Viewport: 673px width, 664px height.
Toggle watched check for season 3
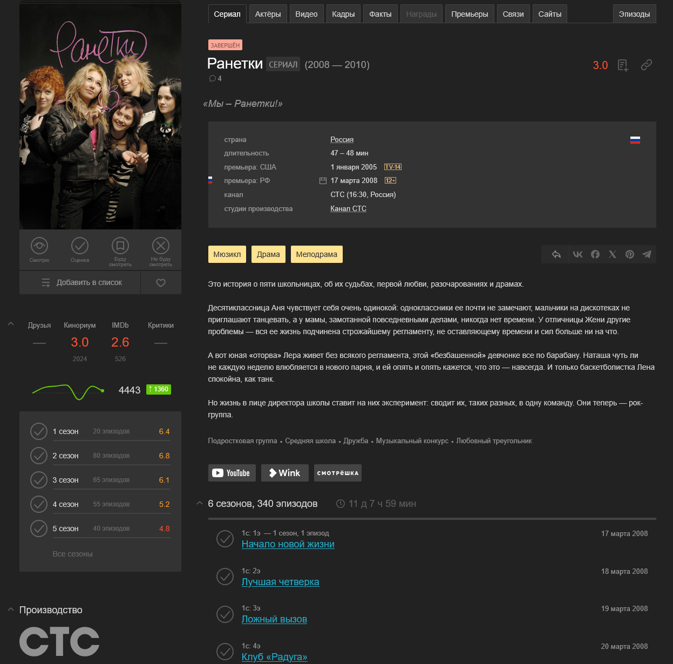[x=39, y=480]
